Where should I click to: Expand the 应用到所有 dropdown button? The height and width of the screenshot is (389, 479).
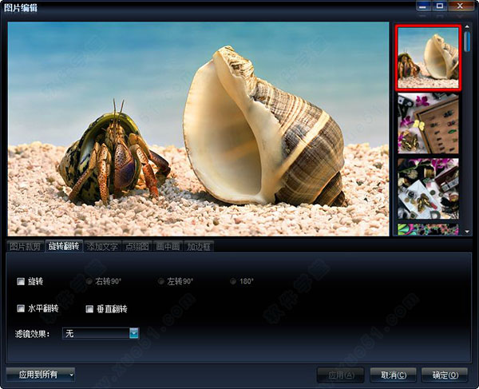pos(71,374)
